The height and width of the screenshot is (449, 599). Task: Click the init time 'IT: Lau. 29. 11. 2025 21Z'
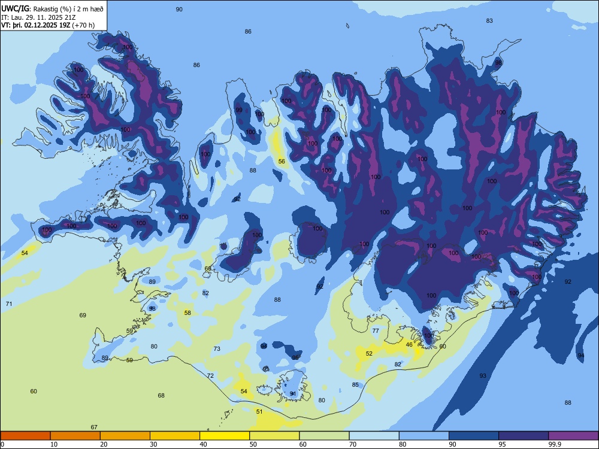coord(38,17)
